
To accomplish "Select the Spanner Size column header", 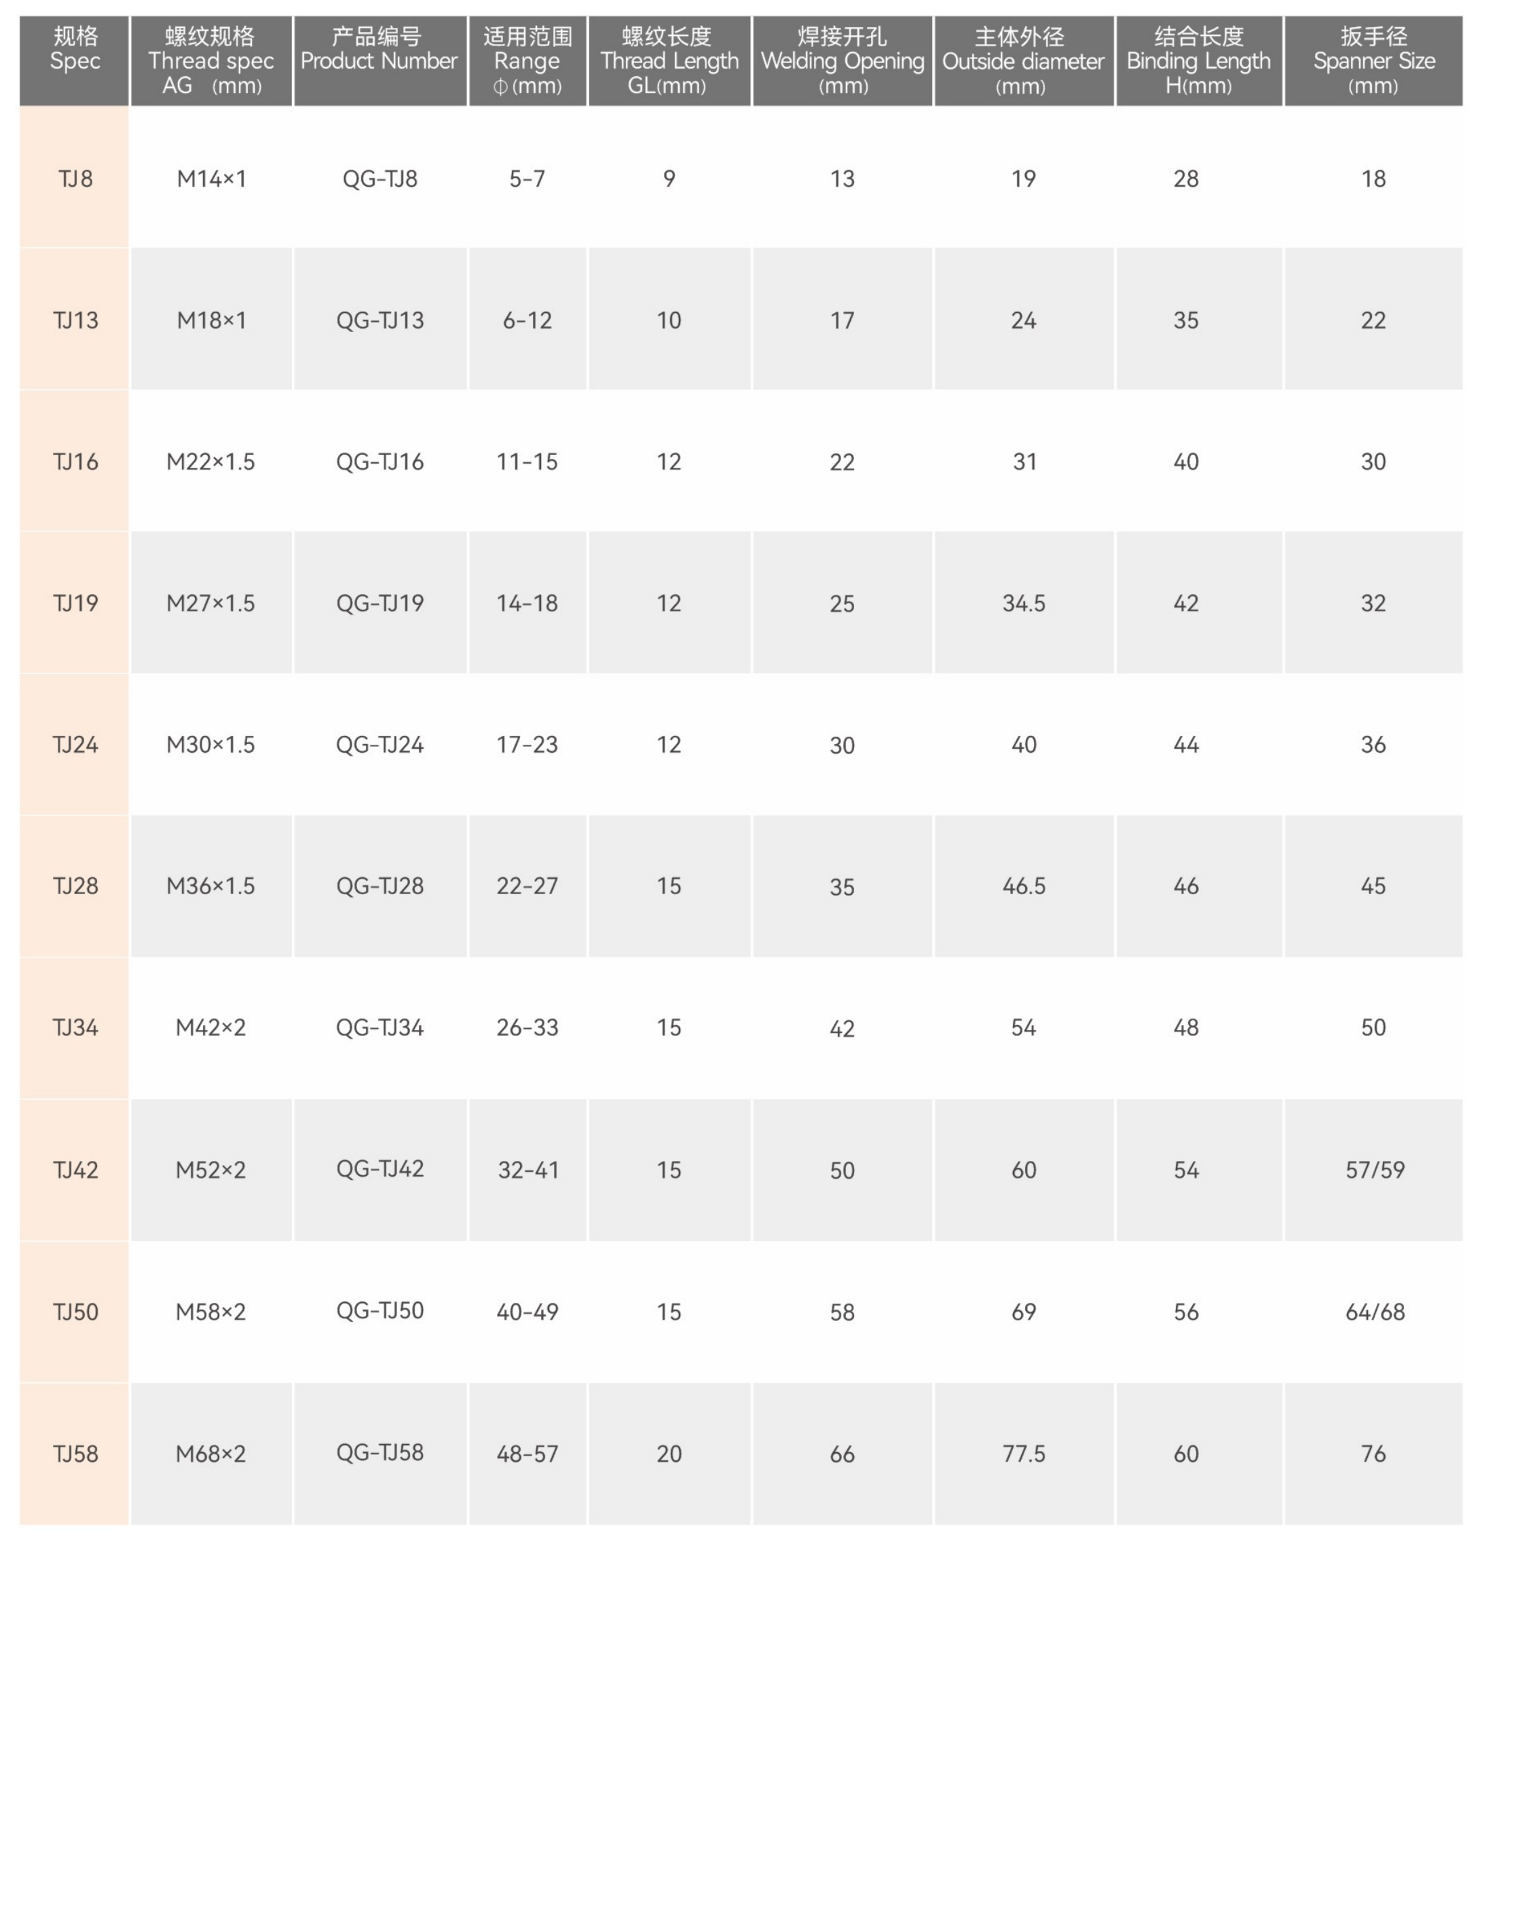I will 1373,60.
